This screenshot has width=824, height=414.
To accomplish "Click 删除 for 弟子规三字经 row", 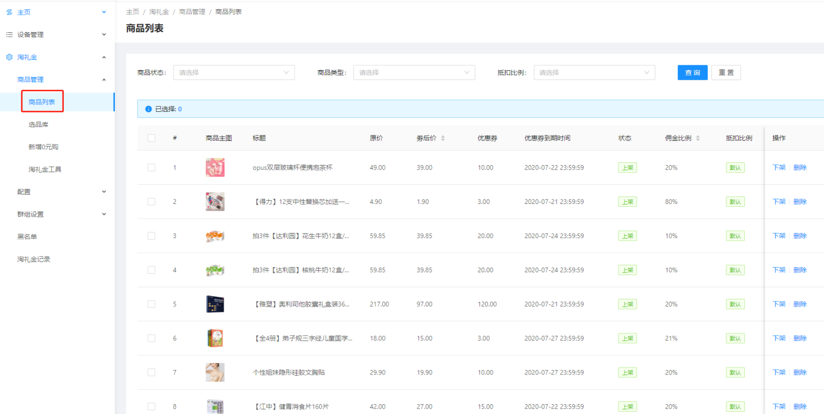I will pyautogui.click(x=800, y=338).
